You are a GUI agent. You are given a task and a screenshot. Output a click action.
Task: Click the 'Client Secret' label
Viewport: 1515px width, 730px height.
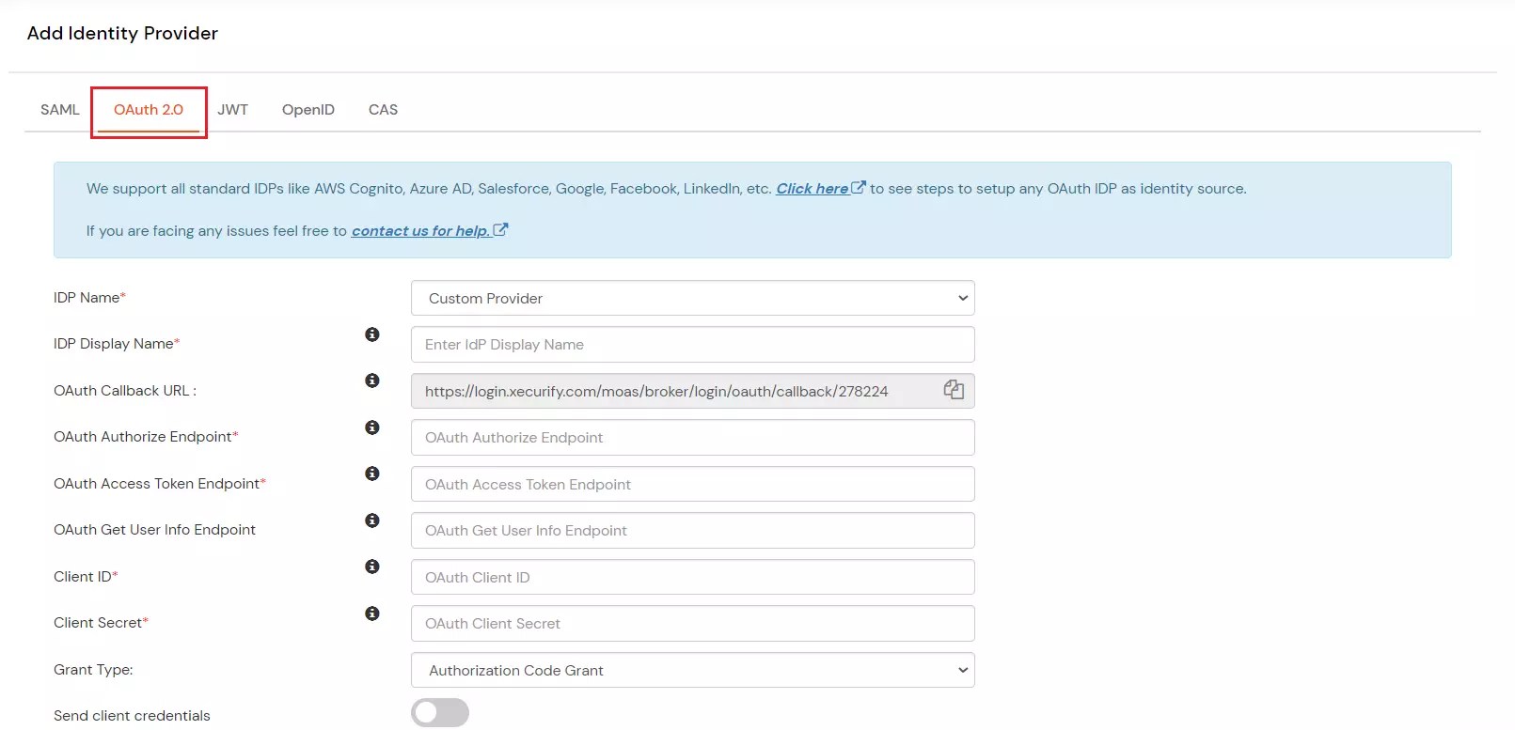tap(101, 623)
